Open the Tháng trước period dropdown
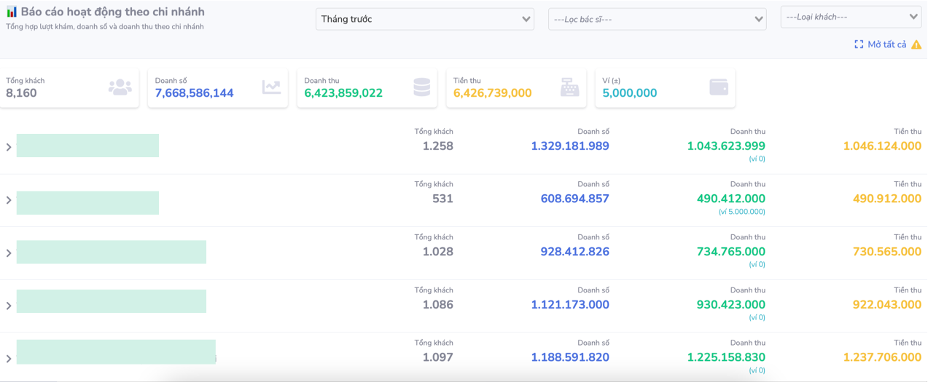Screen dimensions: 928x382 (424, 19)
